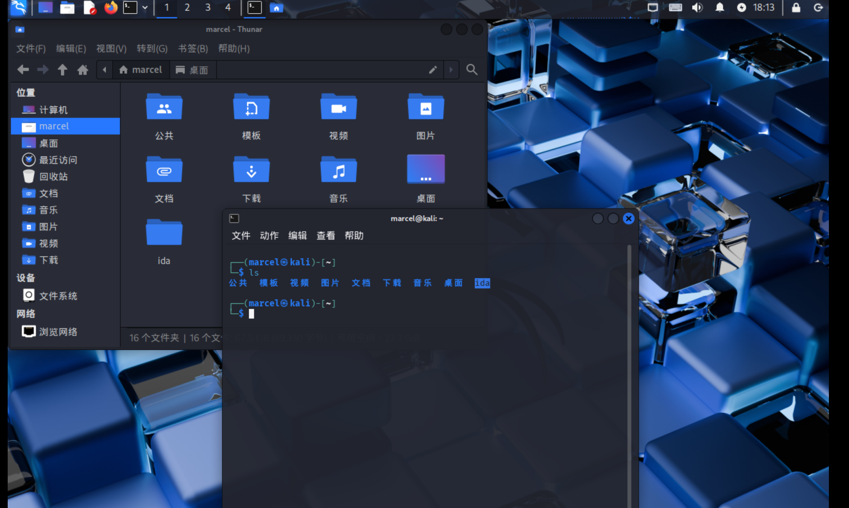
Task: Open the 视图(V) menu in Thunar
Action: pos(111,48)
